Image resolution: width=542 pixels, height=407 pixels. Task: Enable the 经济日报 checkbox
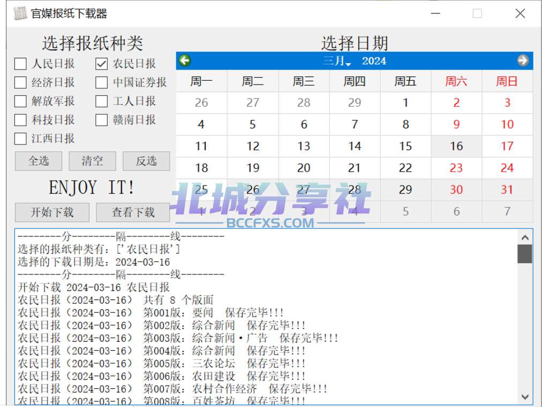coord(20,82)
